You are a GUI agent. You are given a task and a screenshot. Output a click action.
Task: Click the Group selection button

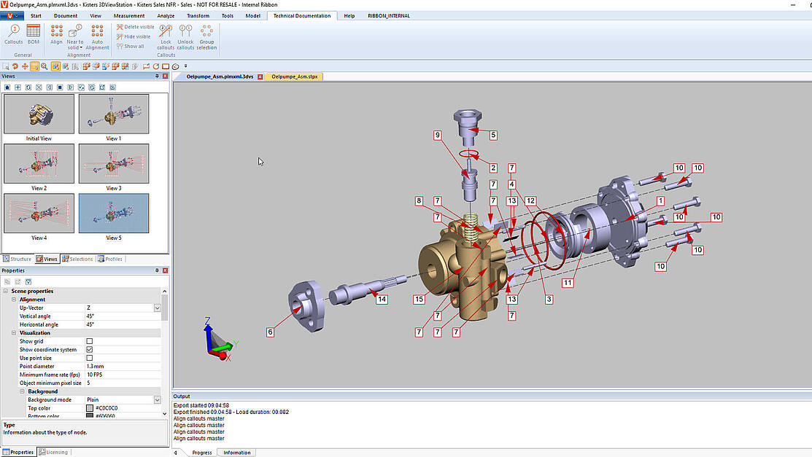(x=206, y=36)
